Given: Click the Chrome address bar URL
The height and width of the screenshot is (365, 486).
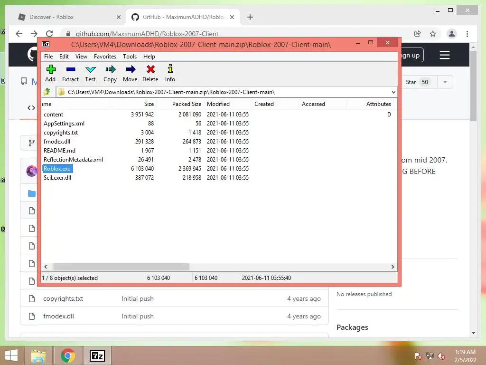Looking at the screenshot, I should 147,34.
